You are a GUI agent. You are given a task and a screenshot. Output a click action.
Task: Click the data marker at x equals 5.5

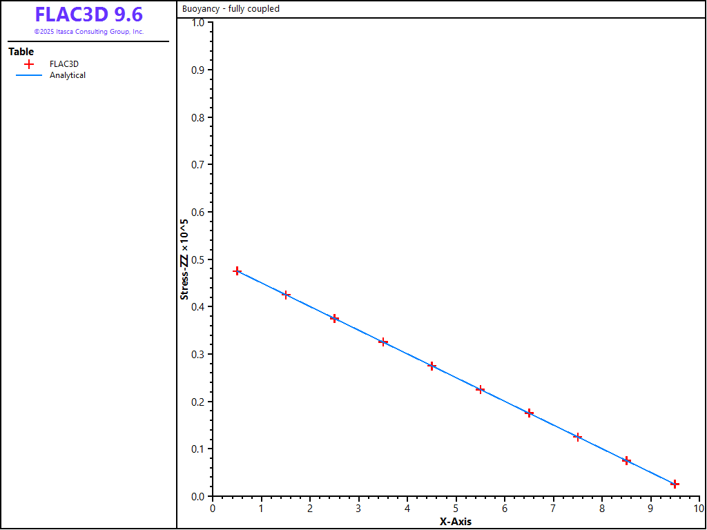(x=481, y=389)
